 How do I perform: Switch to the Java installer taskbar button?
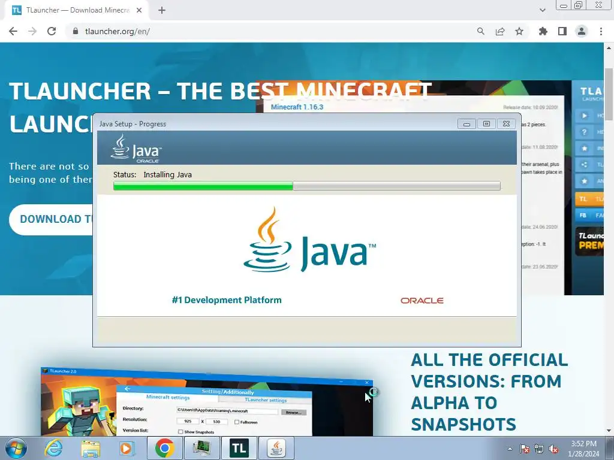tap(276, 448)
